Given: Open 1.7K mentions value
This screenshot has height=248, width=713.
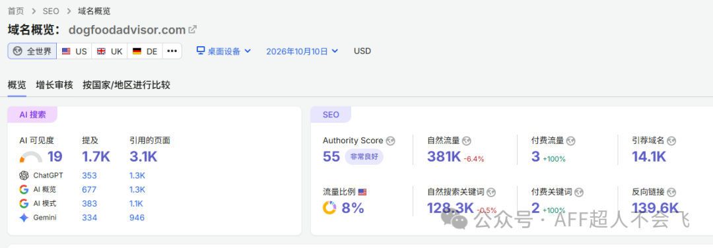Looking at the screenshot, I should (x=96, y=157).
